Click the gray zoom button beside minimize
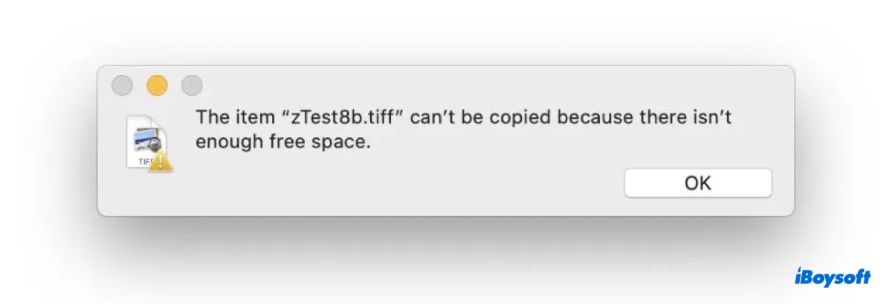892x304 pixels. point(192,86)
